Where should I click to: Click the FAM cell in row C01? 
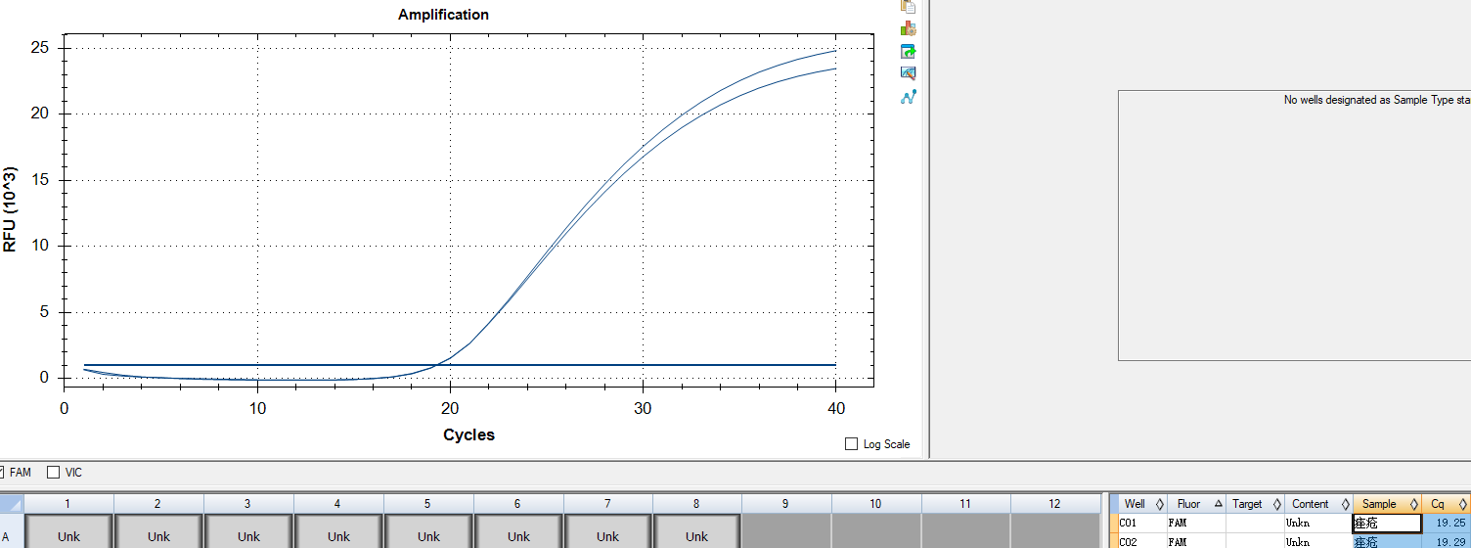click(x=1195, y=524)
